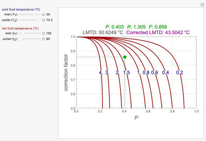Image resolution: width=206 pixels, height=141 pixels.
Task: Click the green operating point on the plot
Action: (x=125, y=57)
